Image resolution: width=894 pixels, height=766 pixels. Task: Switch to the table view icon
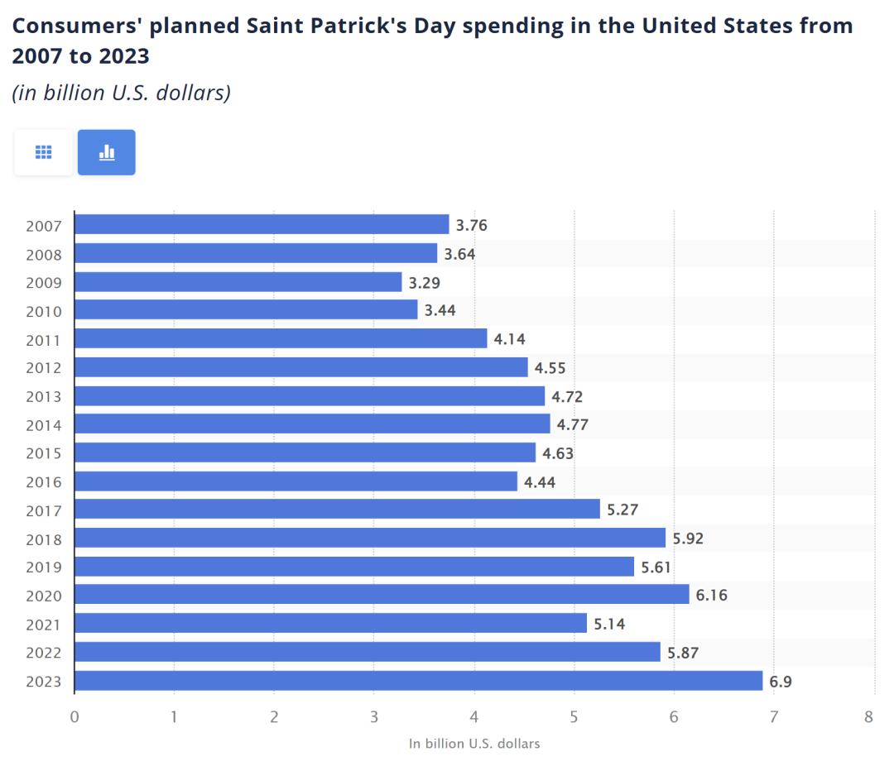43,152
